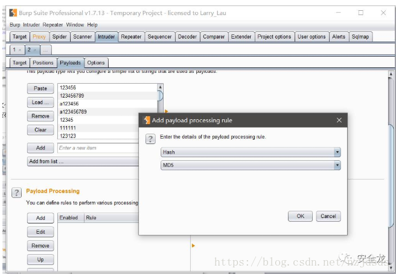Open the Intruder Target sub-tab
The width and height of the screenshot is (396, 274).
[x=19, y=63]
